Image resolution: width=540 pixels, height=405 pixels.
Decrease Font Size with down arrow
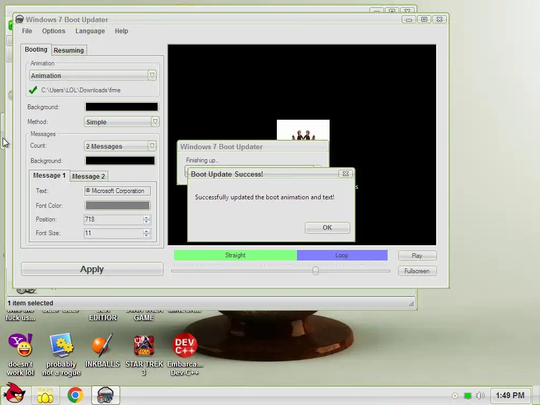[147, 236]
